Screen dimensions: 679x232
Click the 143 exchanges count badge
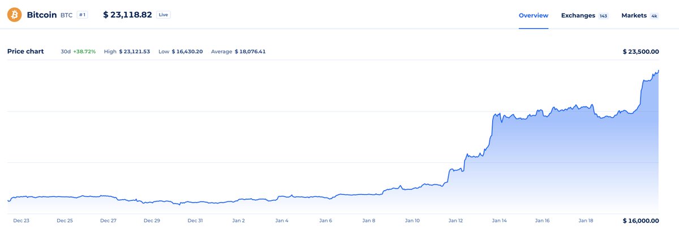click(603, 16)
